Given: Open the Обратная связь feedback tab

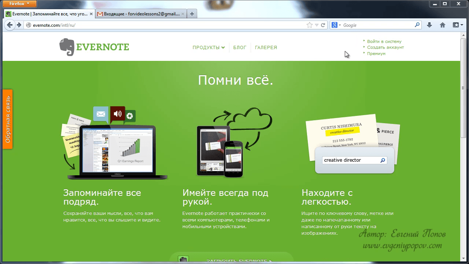Looking at the screenshot, I should [x=8, y=119].
